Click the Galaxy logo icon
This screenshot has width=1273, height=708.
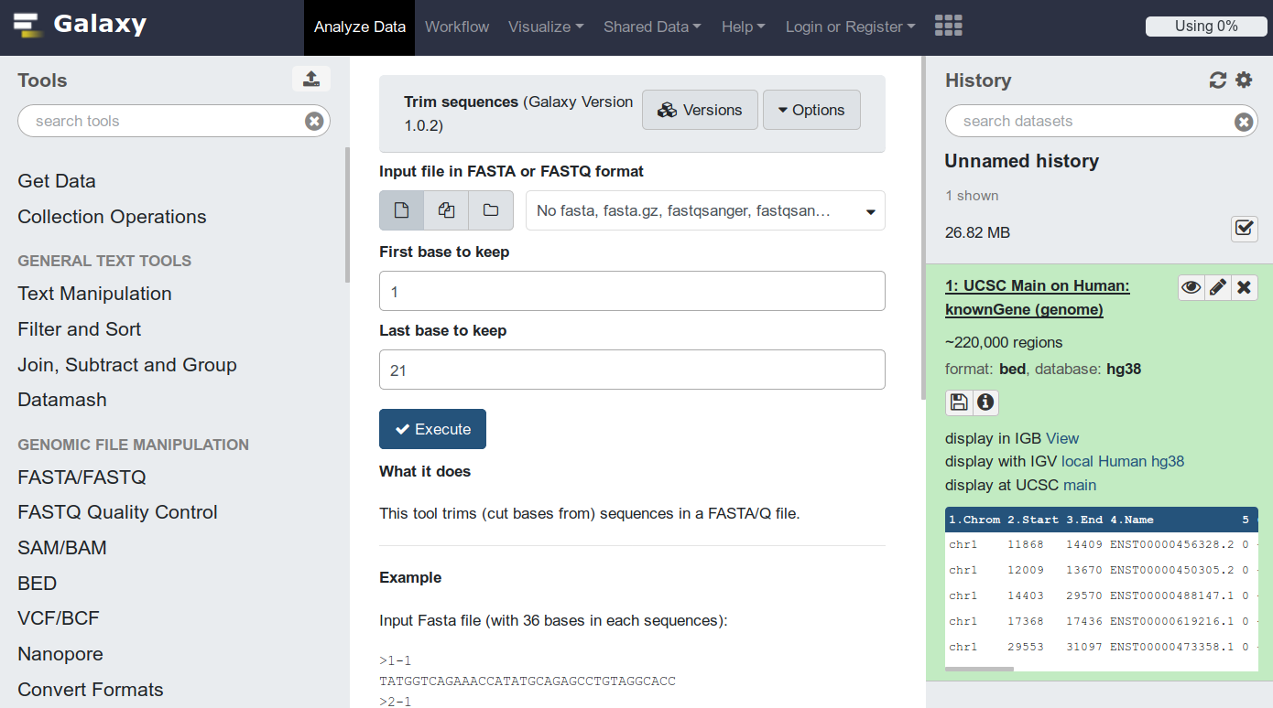[28, 25]
